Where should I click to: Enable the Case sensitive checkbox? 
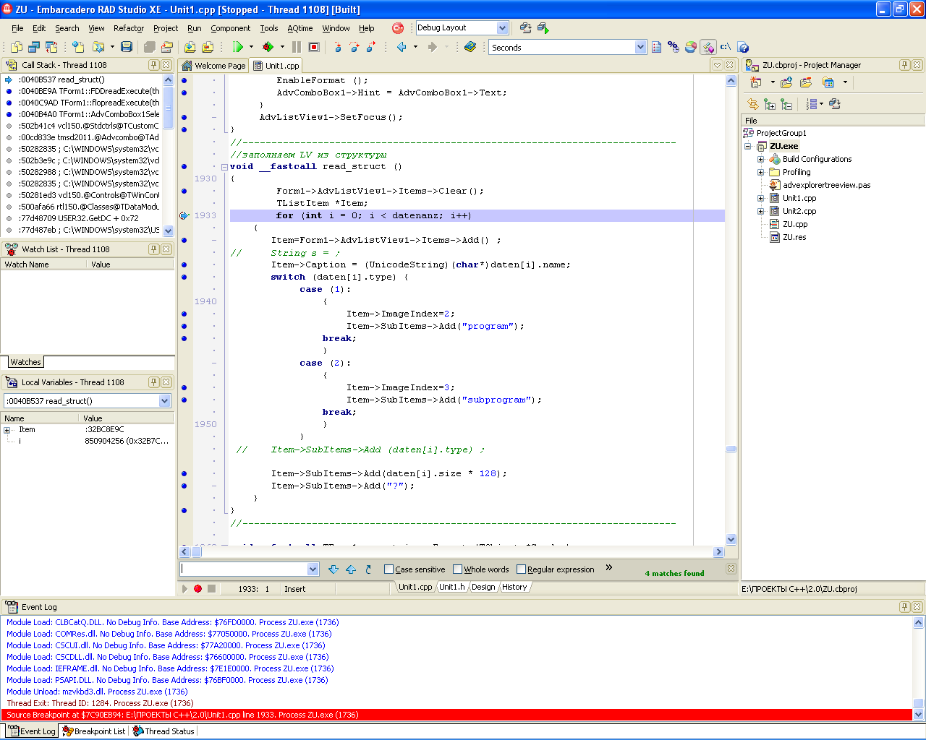coord(388,569)
